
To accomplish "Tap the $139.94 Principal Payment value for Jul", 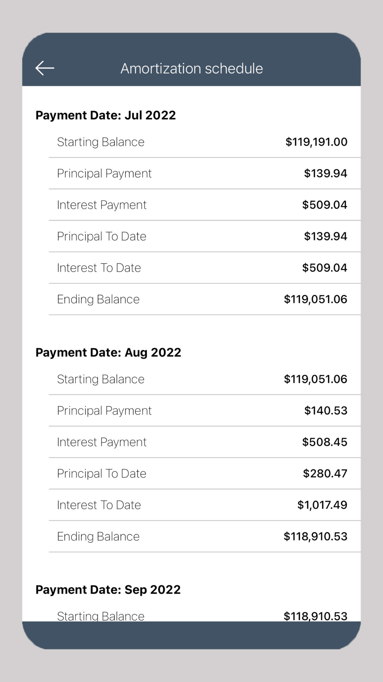I will pos(326,173).
